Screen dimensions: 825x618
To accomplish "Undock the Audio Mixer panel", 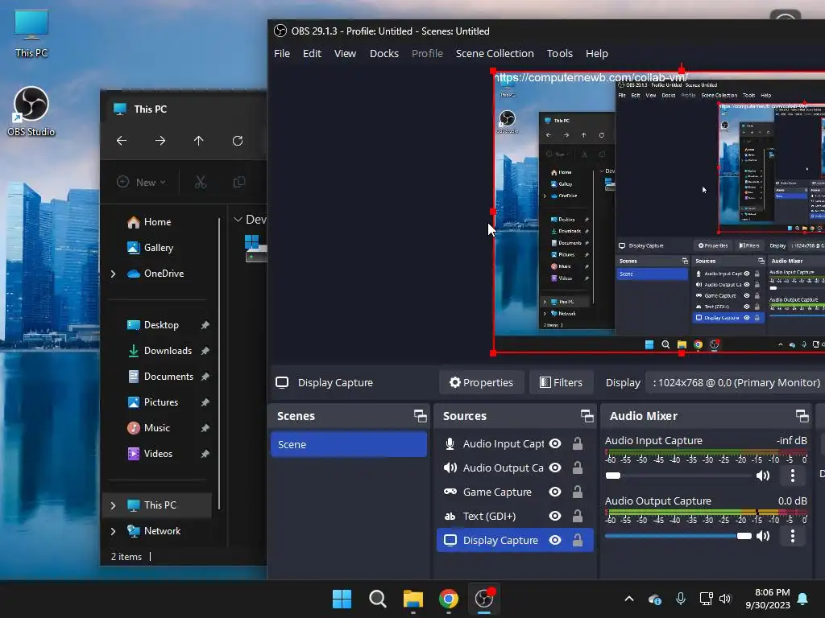I will tap(802, 416).
